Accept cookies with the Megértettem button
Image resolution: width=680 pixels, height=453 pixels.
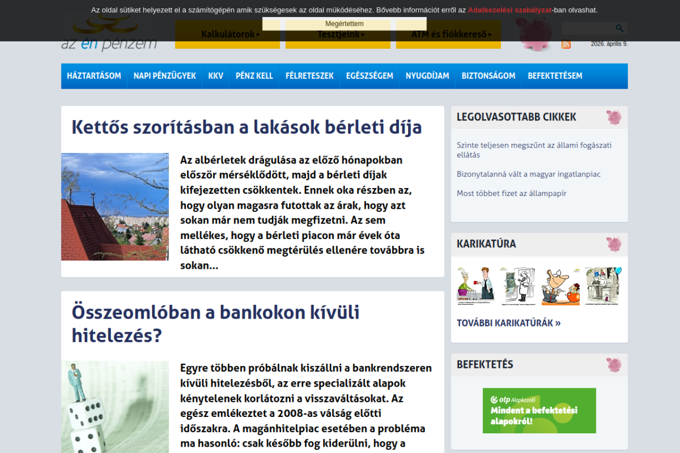pos(344,24)
